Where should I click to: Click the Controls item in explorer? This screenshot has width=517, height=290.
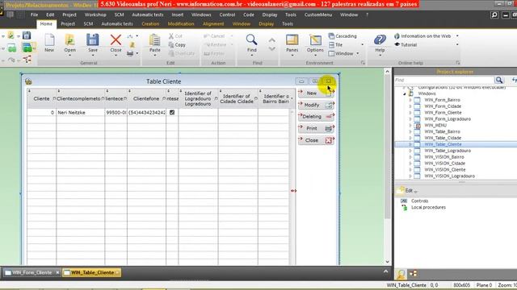tap(419, 201)
